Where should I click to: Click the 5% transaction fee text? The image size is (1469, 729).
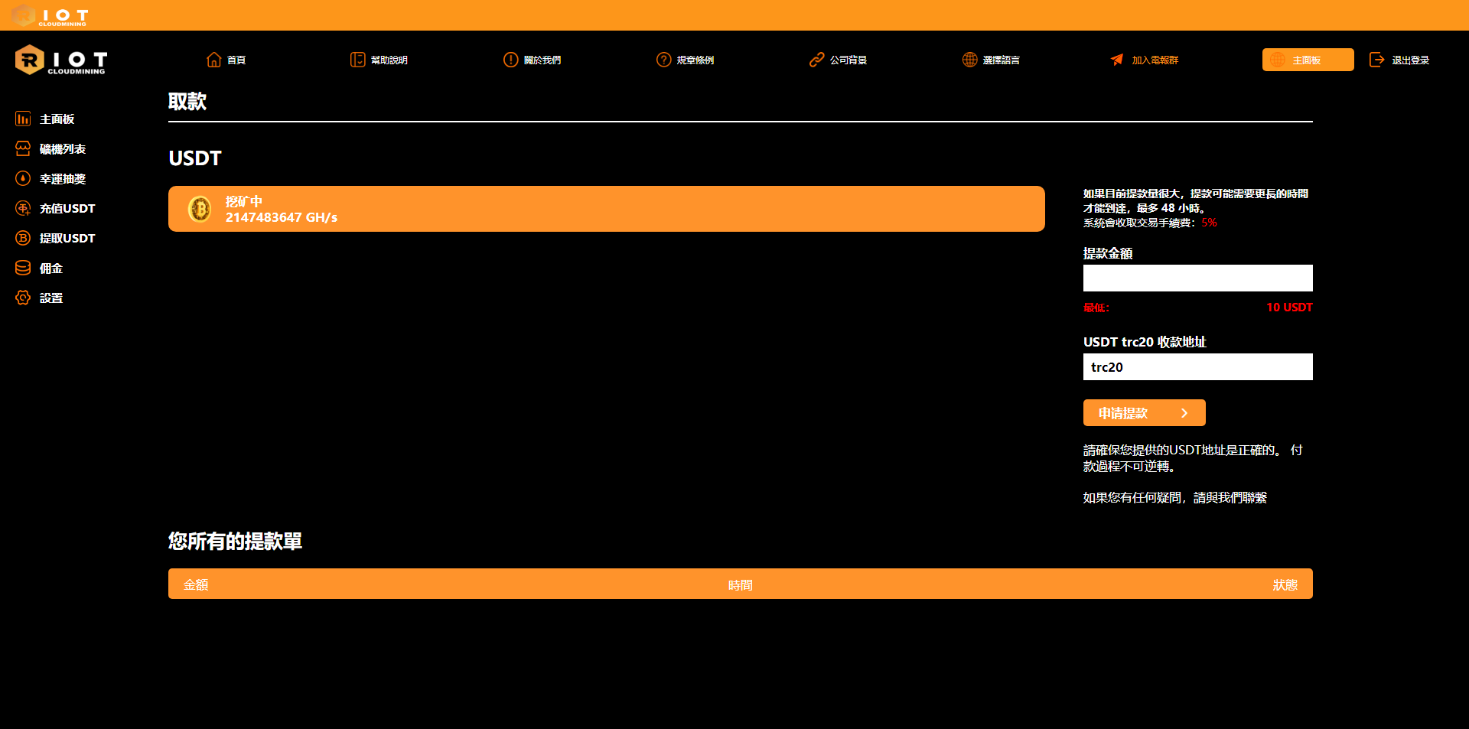[1210, 223]
